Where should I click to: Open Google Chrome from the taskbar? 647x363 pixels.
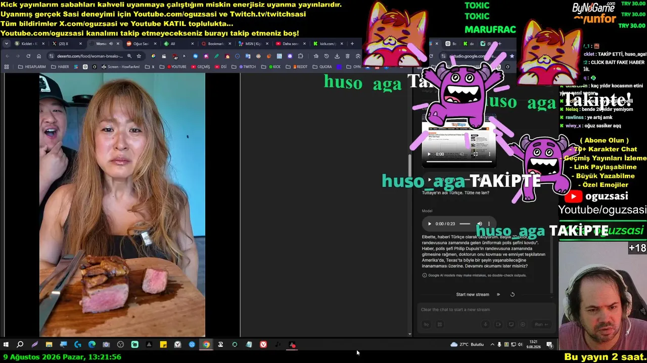click(x=206, y=344)
